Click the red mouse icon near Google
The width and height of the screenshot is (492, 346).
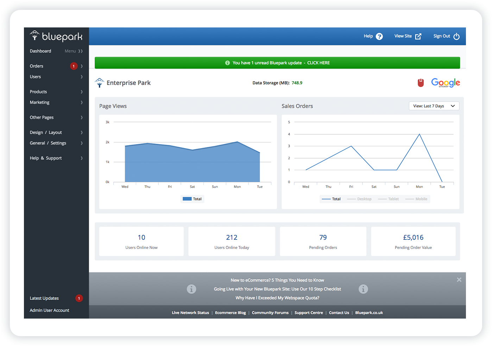tap(421, 83)
